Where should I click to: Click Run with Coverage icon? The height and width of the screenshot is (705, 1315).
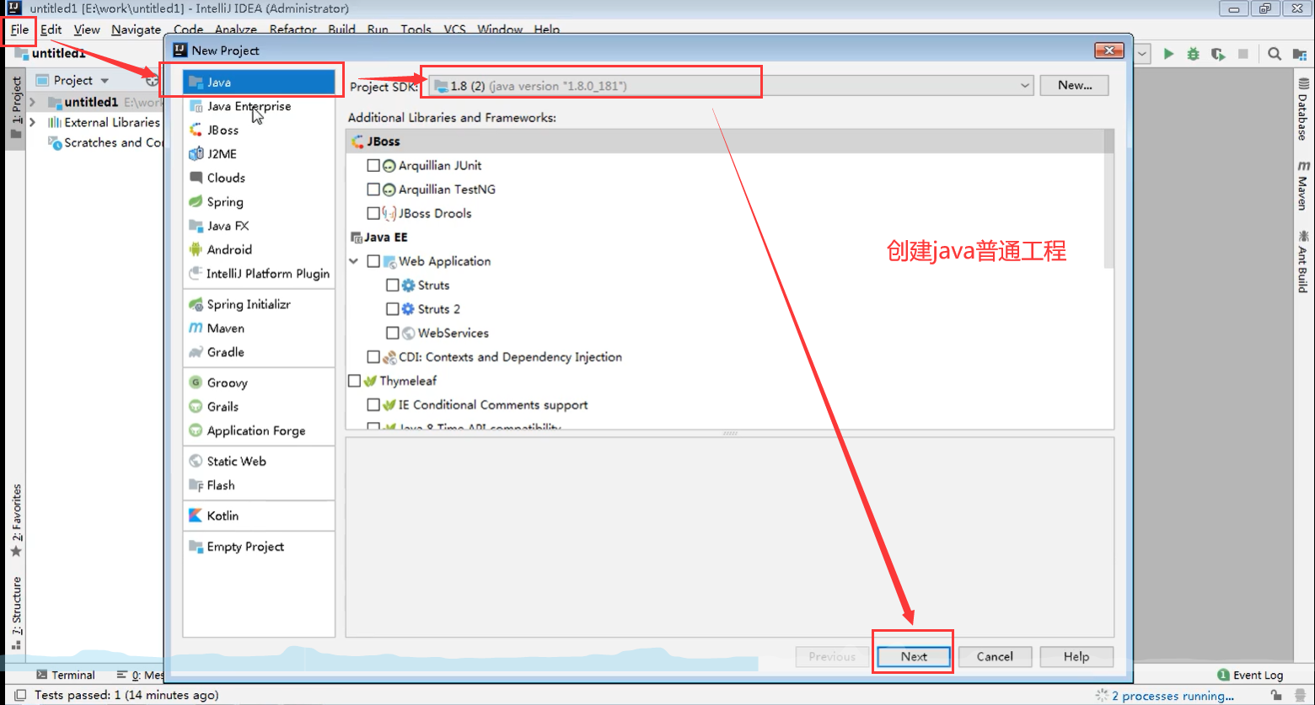(1218, 54)
